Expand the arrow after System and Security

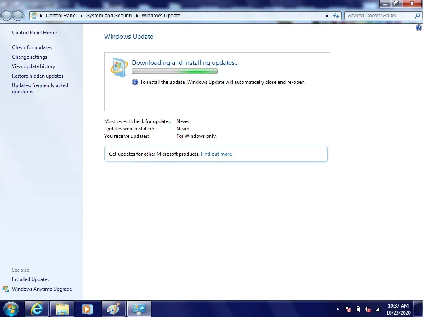point(137,16)
